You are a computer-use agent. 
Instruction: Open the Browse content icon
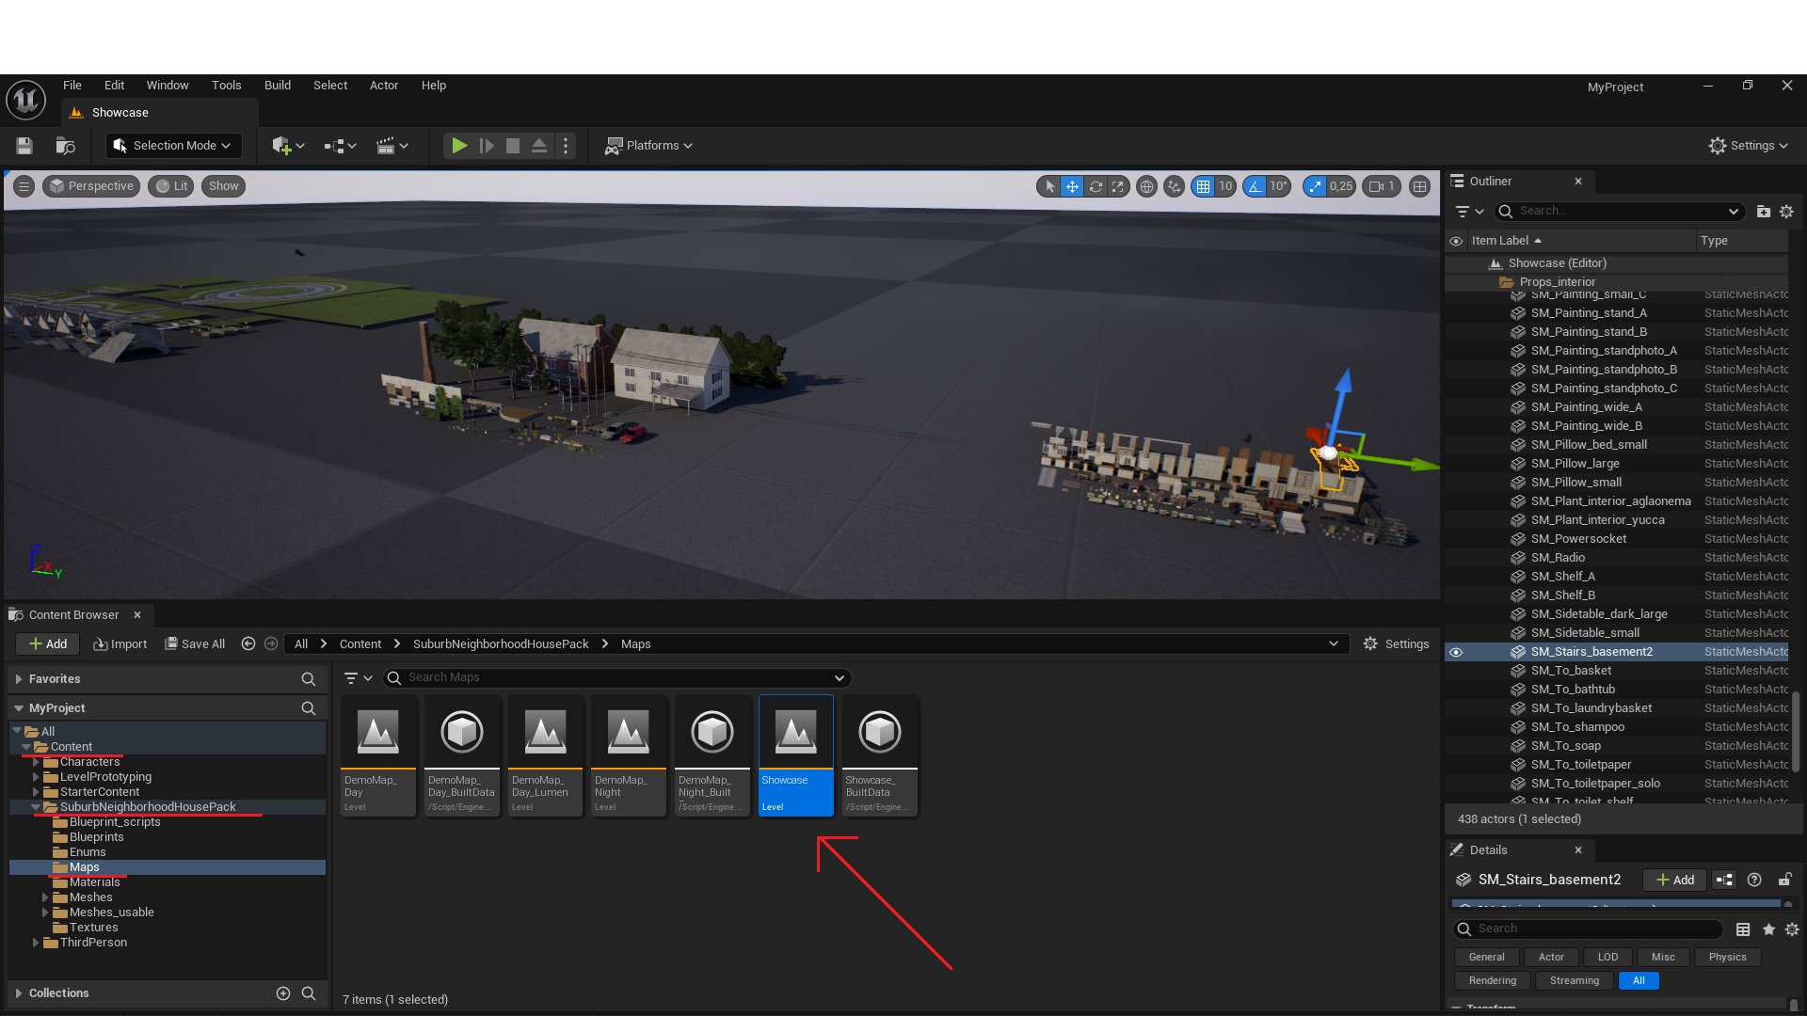coord(65,146)
